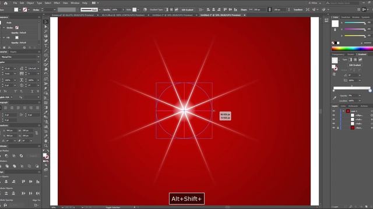Image resolution: width=373 pixels, height=209 pixels.
Task: Select the freeform gradient type in control bar
Action: click(x=176, y=10)
